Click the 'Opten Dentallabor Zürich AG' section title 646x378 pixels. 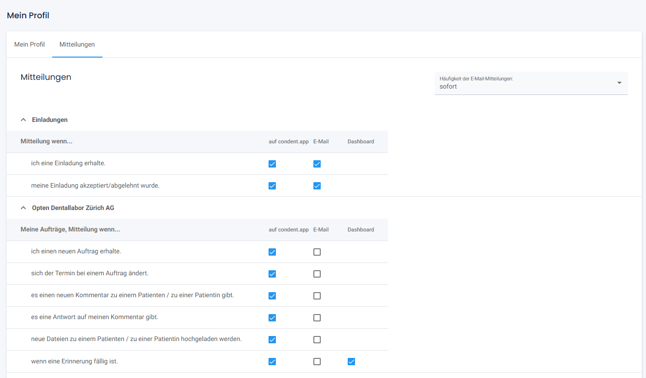point(73,208)
